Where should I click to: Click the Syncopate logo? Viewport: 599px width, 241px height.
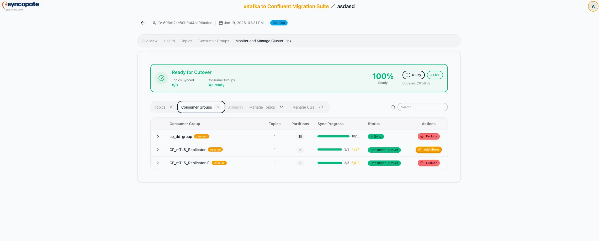[x=20, y=6]
